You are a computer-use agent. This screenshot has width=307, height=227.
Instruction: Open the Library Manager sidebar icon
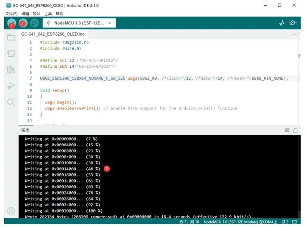coord(11,69)
